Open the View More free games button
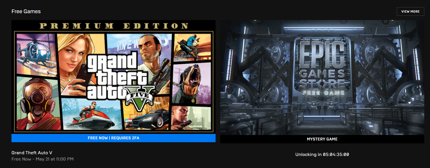 click(x=410, y=11)
